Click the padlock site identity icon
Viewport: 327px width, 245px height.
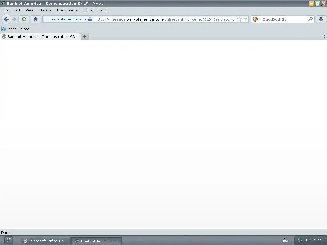tap(90, 19)
